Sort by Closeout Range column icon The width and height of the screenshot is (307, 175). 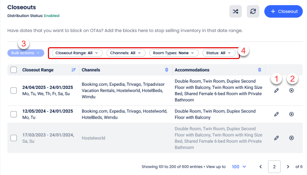coord(74,70)
